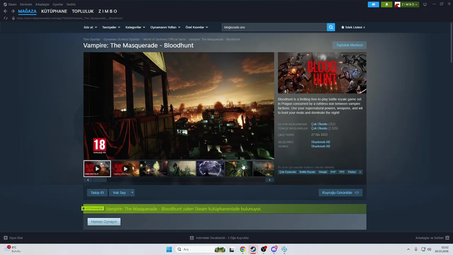Screen dimensions: 453x255
Task: Click the page vertical scrollbar
Action: tap(451, 42)
